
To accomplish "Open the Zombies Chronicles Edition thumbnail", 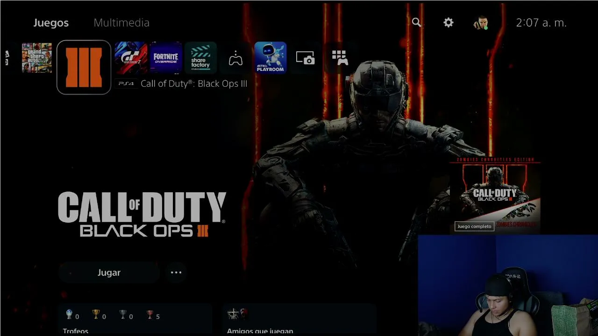I will click(x=495, y=195).
